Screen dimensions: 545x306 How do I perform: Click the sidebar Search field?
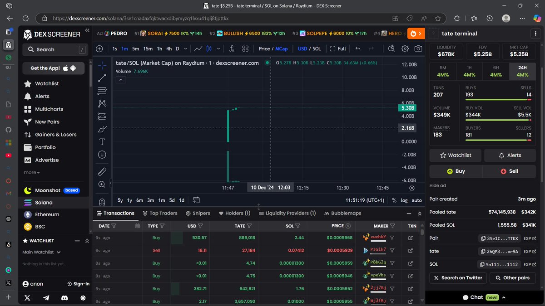click(x=55, y=49)
